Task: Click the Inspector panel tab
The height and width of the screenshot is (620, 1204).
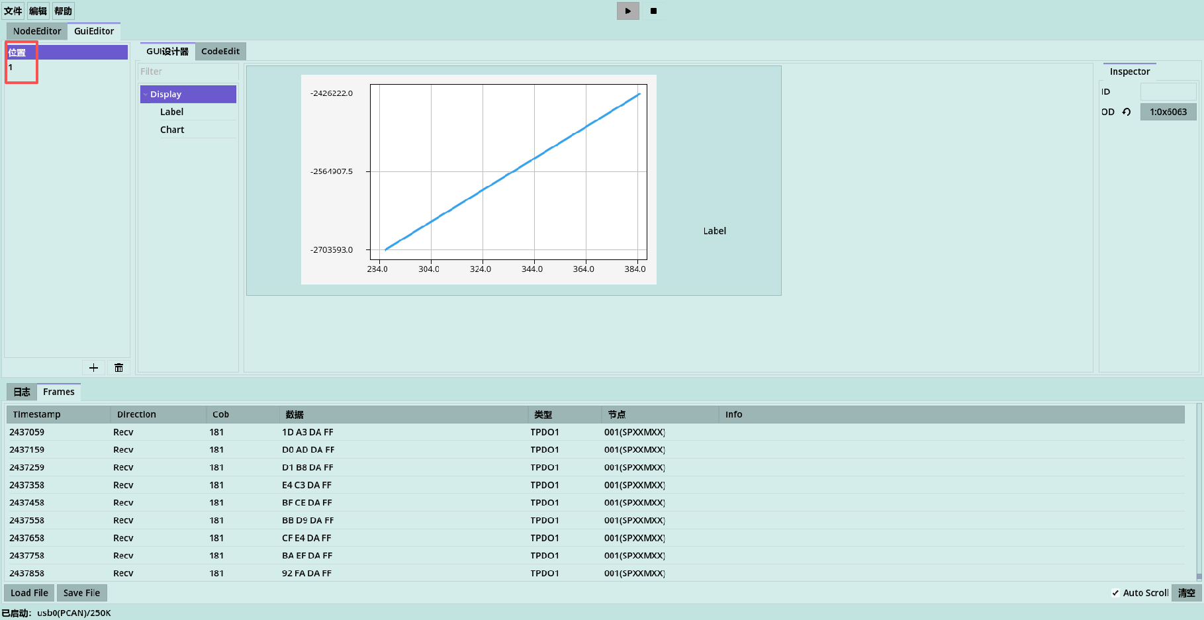Action: point(1129,71)
